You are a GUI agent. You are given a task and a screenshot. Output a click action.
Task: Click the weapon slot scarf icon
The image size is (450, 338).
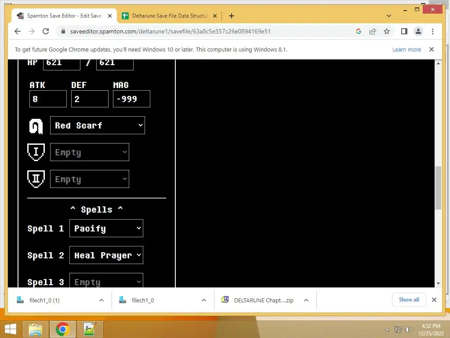click(36, 126)
